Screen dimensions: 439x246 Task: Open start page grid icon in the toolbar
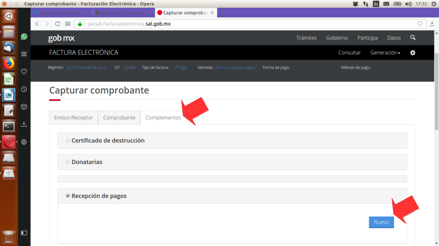(x=67, y=24)
